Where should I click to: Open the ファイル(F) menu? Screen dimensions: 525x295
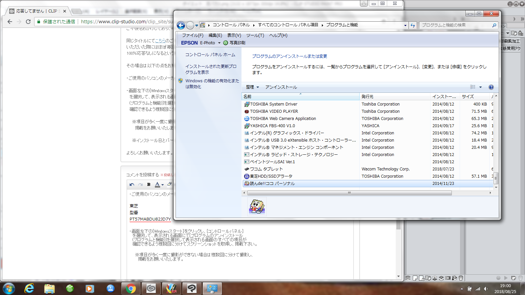[x=193, y=35]
